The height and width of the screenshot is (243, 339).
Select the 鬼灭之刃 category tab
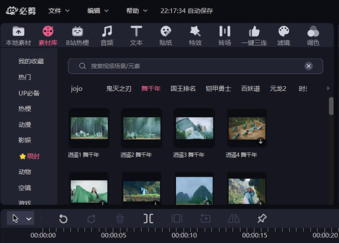pos(119,89)
